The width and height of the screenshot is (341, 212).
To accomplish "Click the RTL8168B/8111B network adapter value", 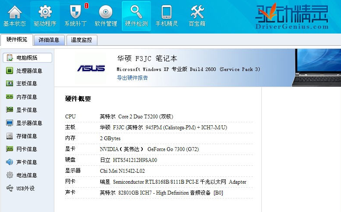I will 173,182.
